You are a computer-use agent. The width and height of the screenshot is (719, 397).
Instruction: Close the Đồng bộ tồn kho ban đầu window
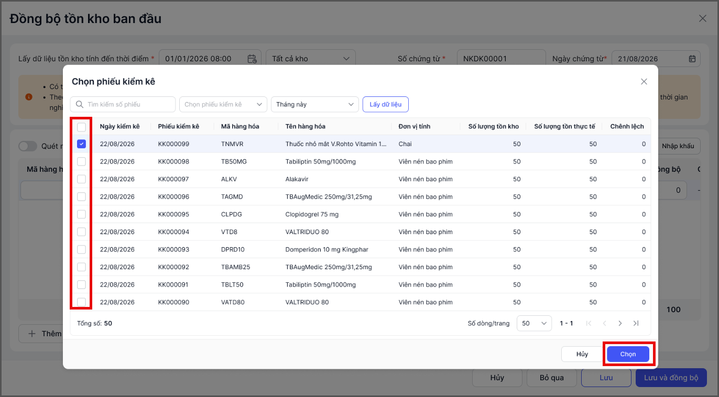[703, 18]
